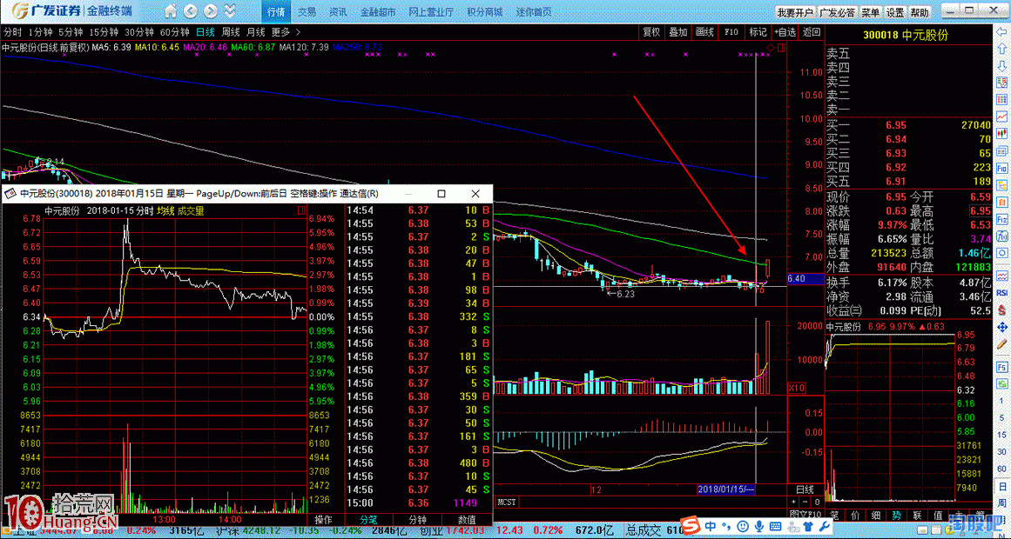Image resolution: width=1011 pixels, height=539 pixels.
Task: Click the 2018/01/15 date marker on timeline
Action: coord(726,489)
